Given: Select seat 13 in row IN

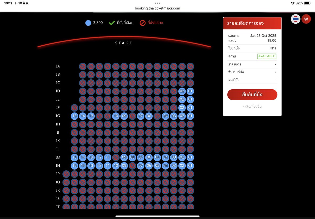Looking at the screenshot, I should click(x=91, y=166).
